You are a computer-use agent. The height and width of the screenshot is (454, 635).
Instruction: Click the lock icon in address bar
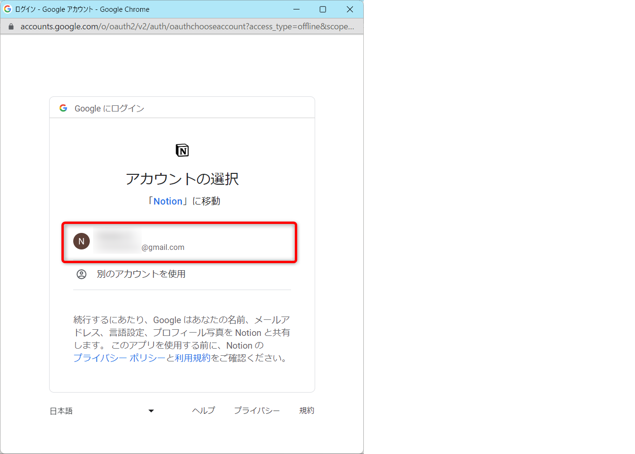(x=11, y=27)
